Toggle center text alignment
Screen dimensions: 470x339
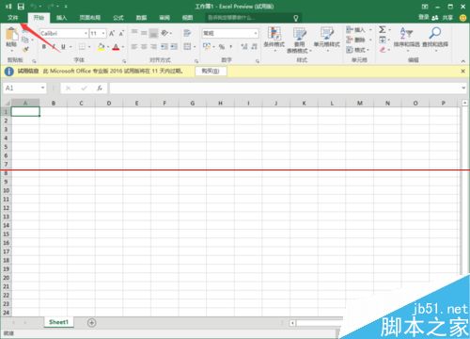point(144,47)
